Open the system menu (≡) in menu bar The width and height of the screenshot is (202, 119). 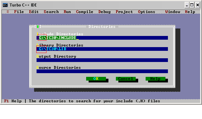click(x=8, y=12)
